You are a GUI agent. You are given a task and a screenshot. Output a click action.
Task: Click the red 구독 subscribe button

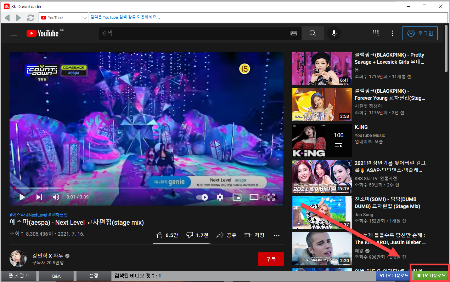[271, 259]
